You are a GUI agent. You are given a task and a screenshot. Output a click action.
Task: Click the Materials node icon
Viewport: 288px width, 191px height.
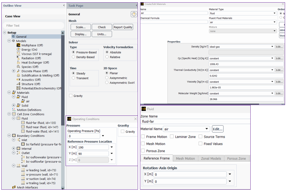point(14,92)
